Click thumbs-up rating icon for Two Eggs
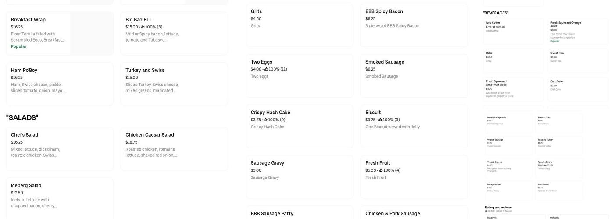The image size is (614, 219). tap(266, 69)
